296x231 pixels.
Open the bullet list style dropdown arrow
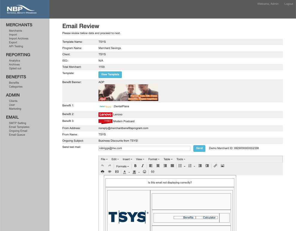184,166
